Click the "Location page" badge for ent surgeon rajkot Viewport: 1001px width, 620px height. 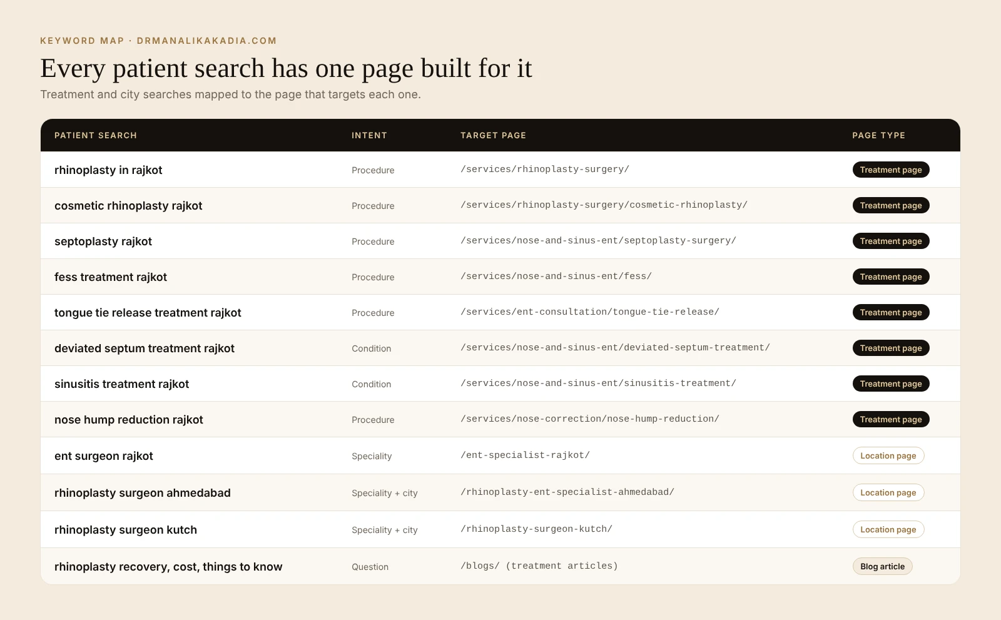(888, 456)
